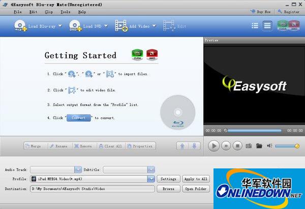Click the Apply to All button
The width and height of the screenshot is (305, 209).
pyautogui.click(x=196, y=179)
